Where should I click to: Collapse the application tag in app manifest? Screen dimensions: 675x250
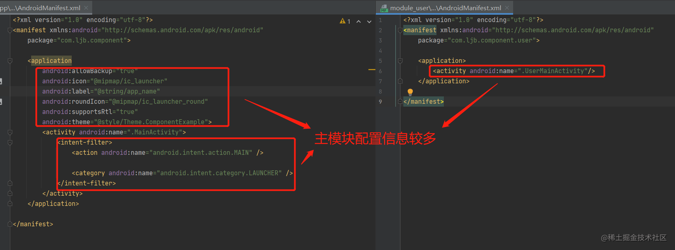coord(10,61)
